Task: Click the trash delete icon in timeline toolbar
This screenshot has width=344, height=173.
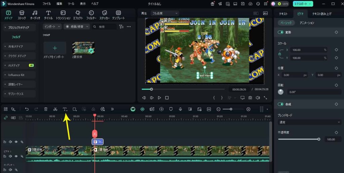Action: 46,109
